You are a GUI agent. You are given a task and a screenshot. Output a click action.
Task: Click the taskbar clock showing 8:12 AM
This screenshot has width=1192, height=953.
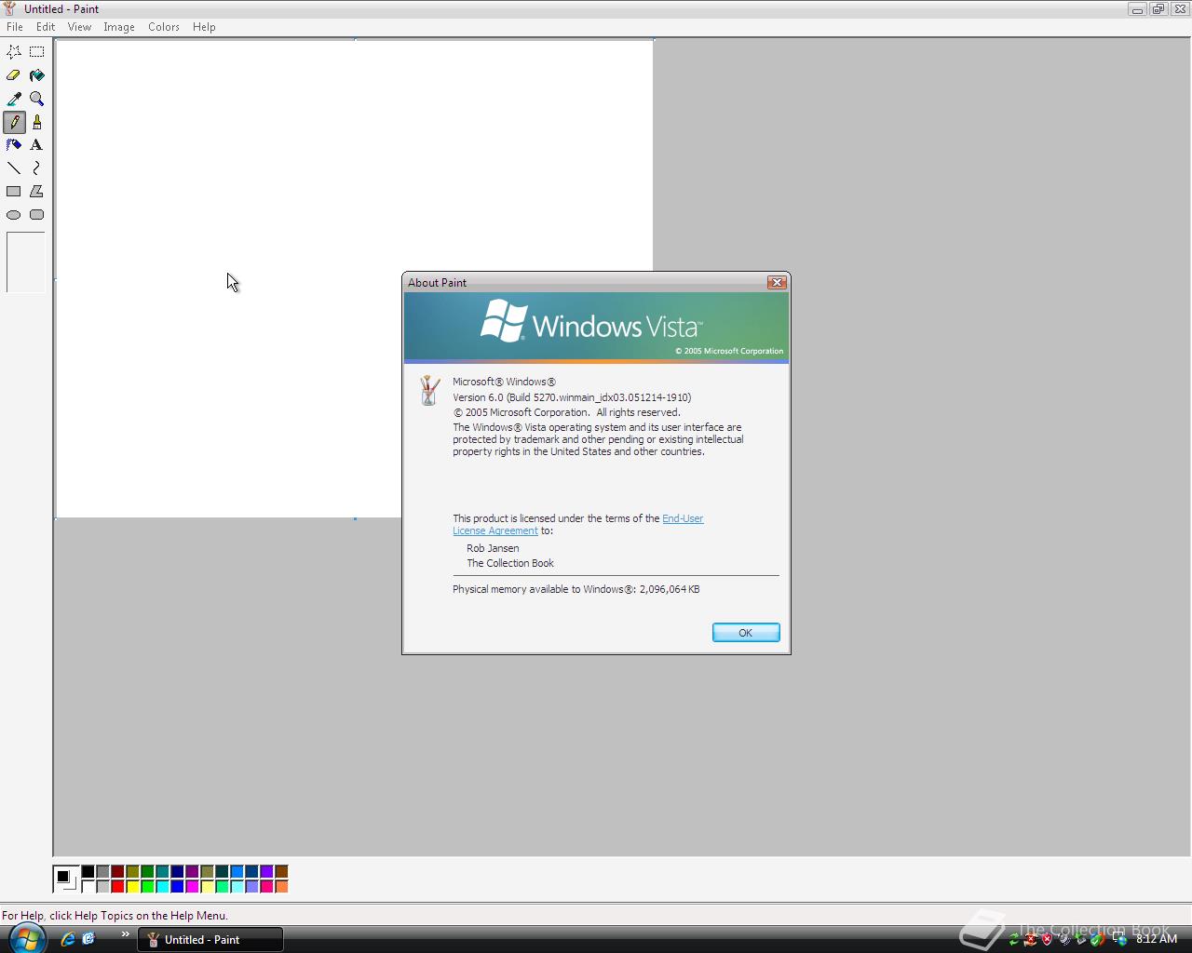[1157, 939]
